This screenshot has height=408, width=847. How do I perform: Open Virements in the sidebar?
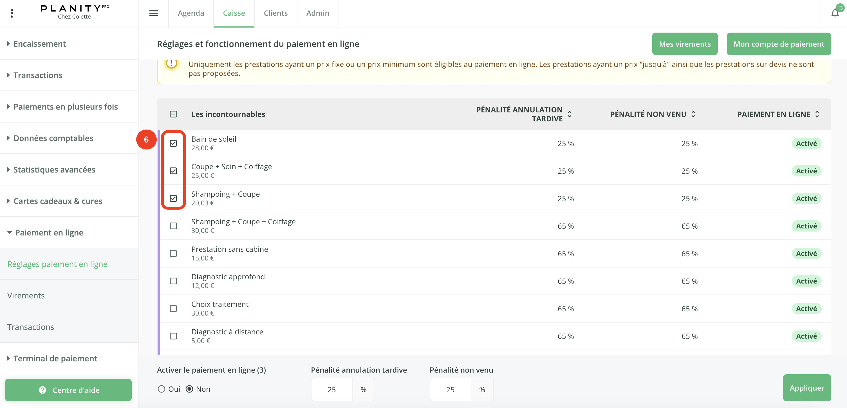pyautogui.click(x=26, y=295)
